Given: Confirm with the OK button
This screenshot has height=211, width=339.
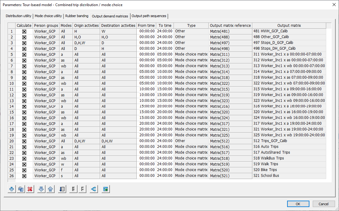Looking at the screenshot, I should point(298,204).
